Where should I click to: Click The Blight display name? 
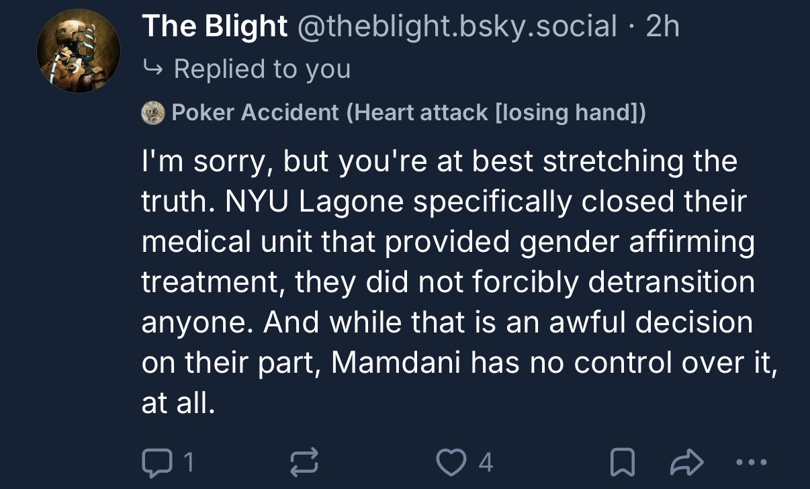[214, 27]
